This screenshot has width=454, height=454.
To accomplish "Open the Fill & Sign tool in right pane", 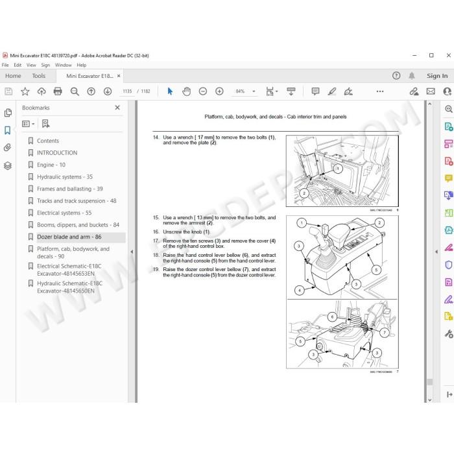I will pos(448,299).
